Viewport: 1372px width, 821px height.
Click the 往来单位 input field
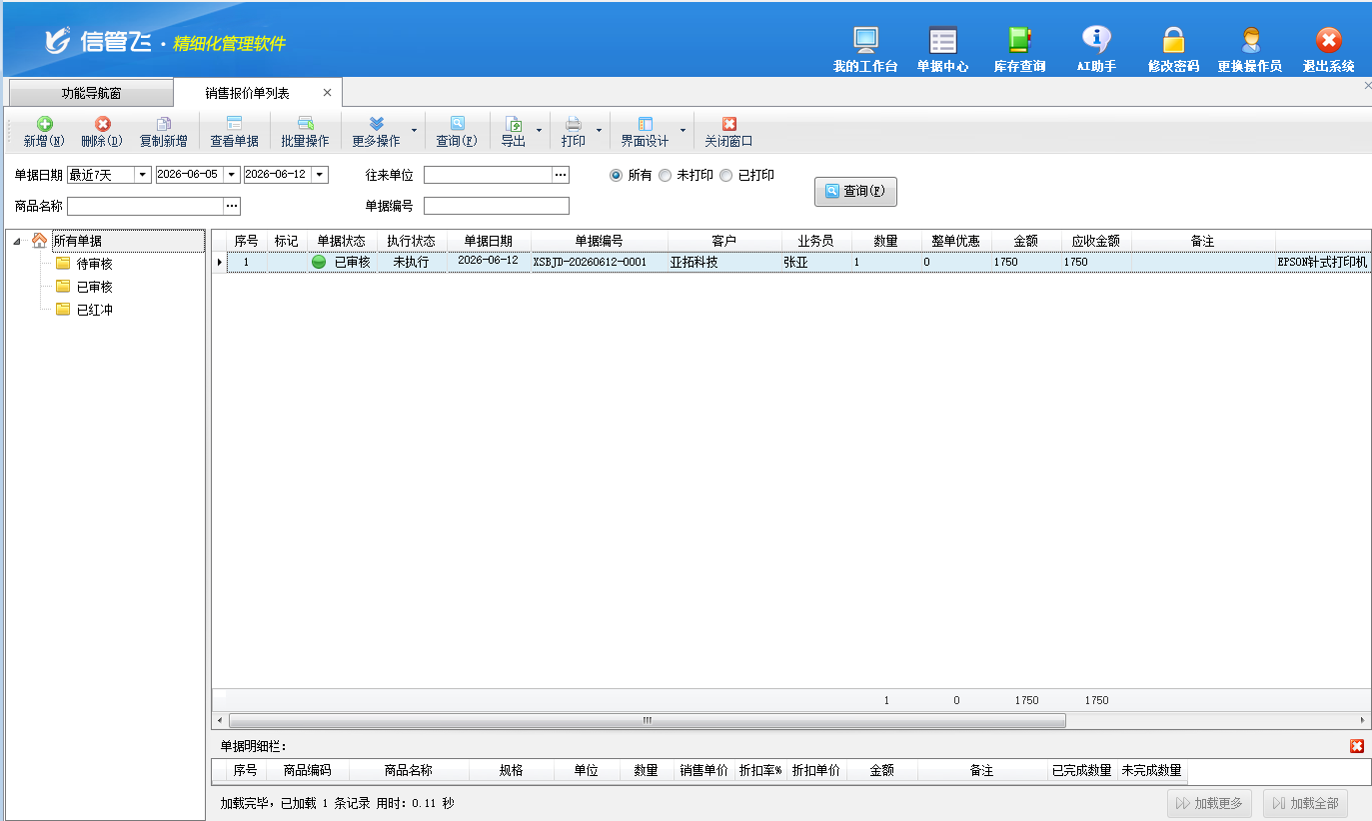point(488,175)
